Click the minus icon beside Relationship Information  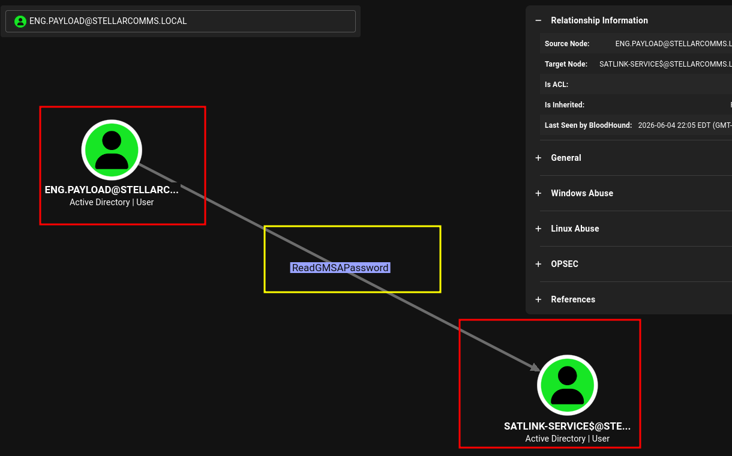pyautogui.click(x=538, y=20)
